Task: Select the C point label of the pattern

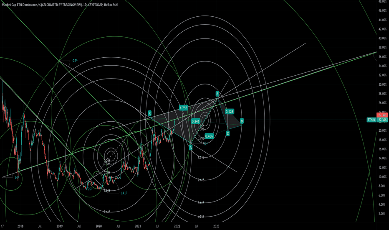Action: (227, 133)
